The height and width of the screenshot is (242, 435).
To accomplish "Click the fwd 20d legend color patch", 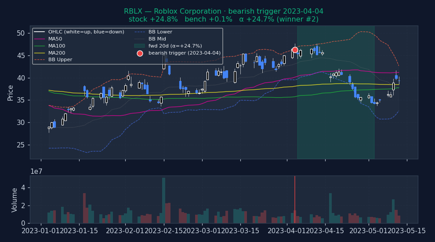I will point(140,46).
